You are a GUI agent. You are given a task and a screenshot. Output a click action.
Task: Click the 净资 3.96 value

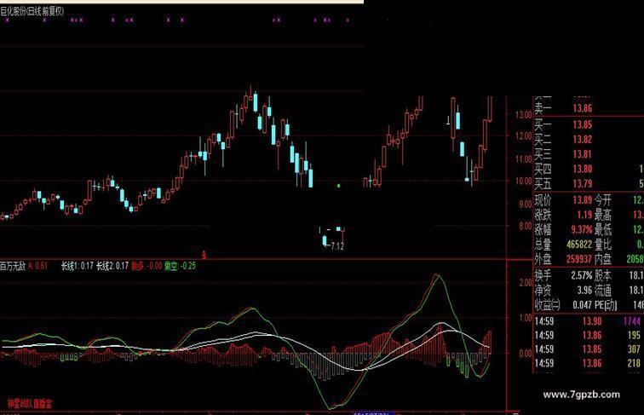pyautogui.click(x=584, y=290)
